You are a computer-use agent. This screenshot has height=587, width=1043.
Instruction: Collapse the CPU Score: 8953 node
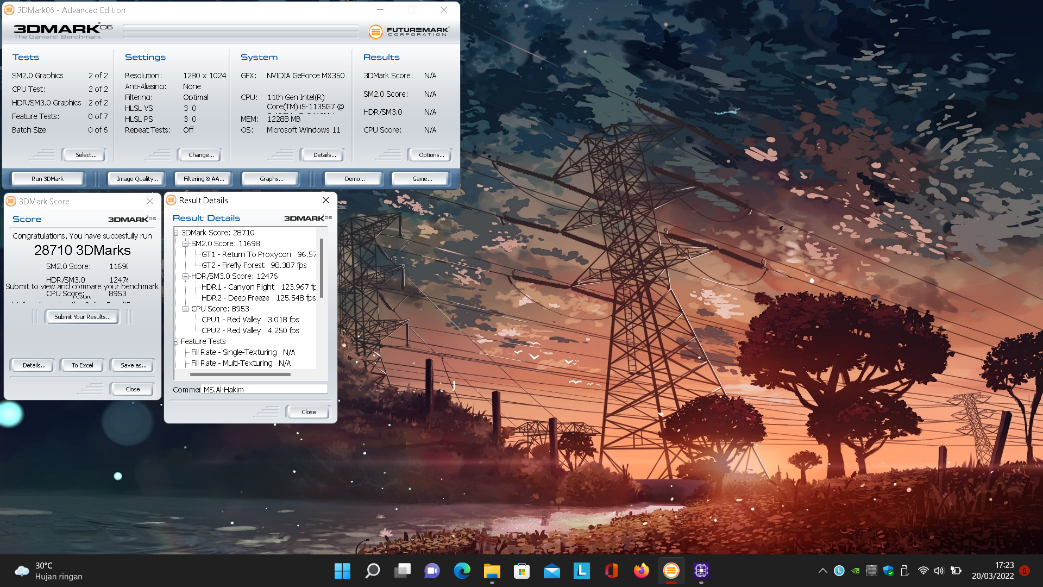point(186,309)
